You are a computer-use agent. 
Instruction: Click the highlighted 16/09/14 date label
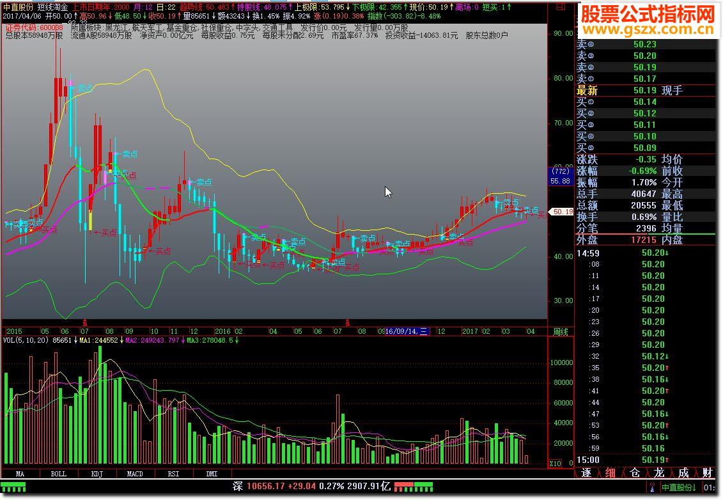[x=408, y=332]
